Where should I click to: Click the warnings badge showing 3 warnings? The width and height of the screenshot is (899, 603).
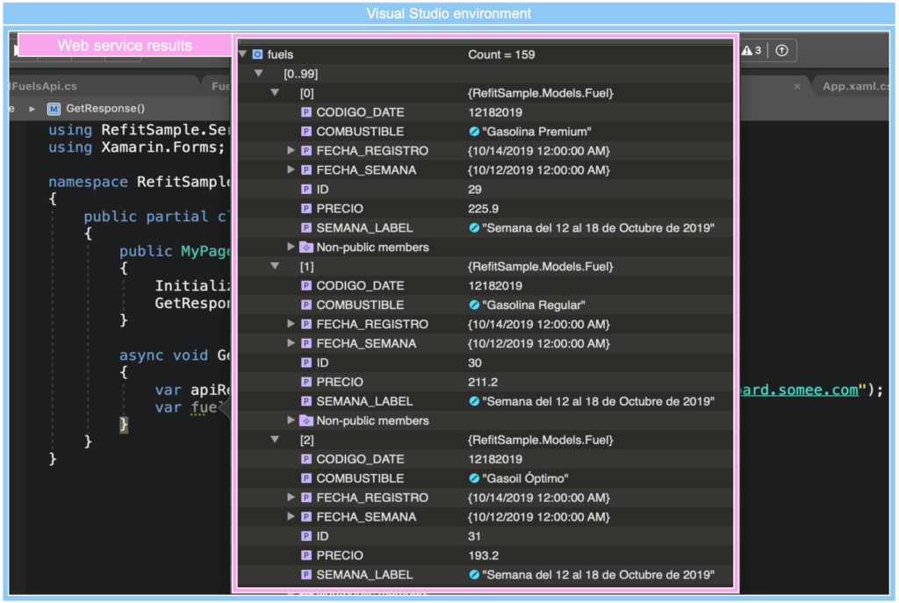751,50
